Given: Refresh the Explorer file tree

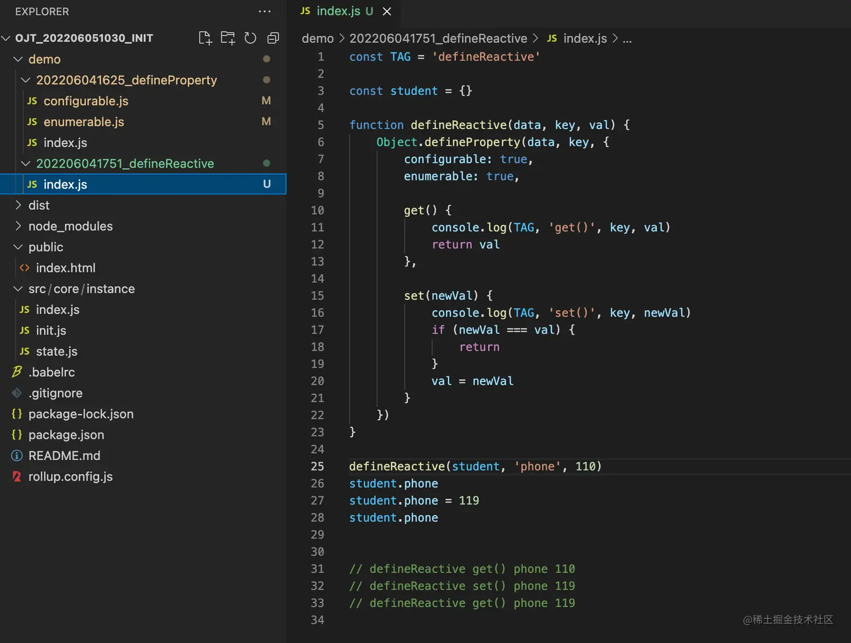Looking at the screenshot, I should point(250,38).
